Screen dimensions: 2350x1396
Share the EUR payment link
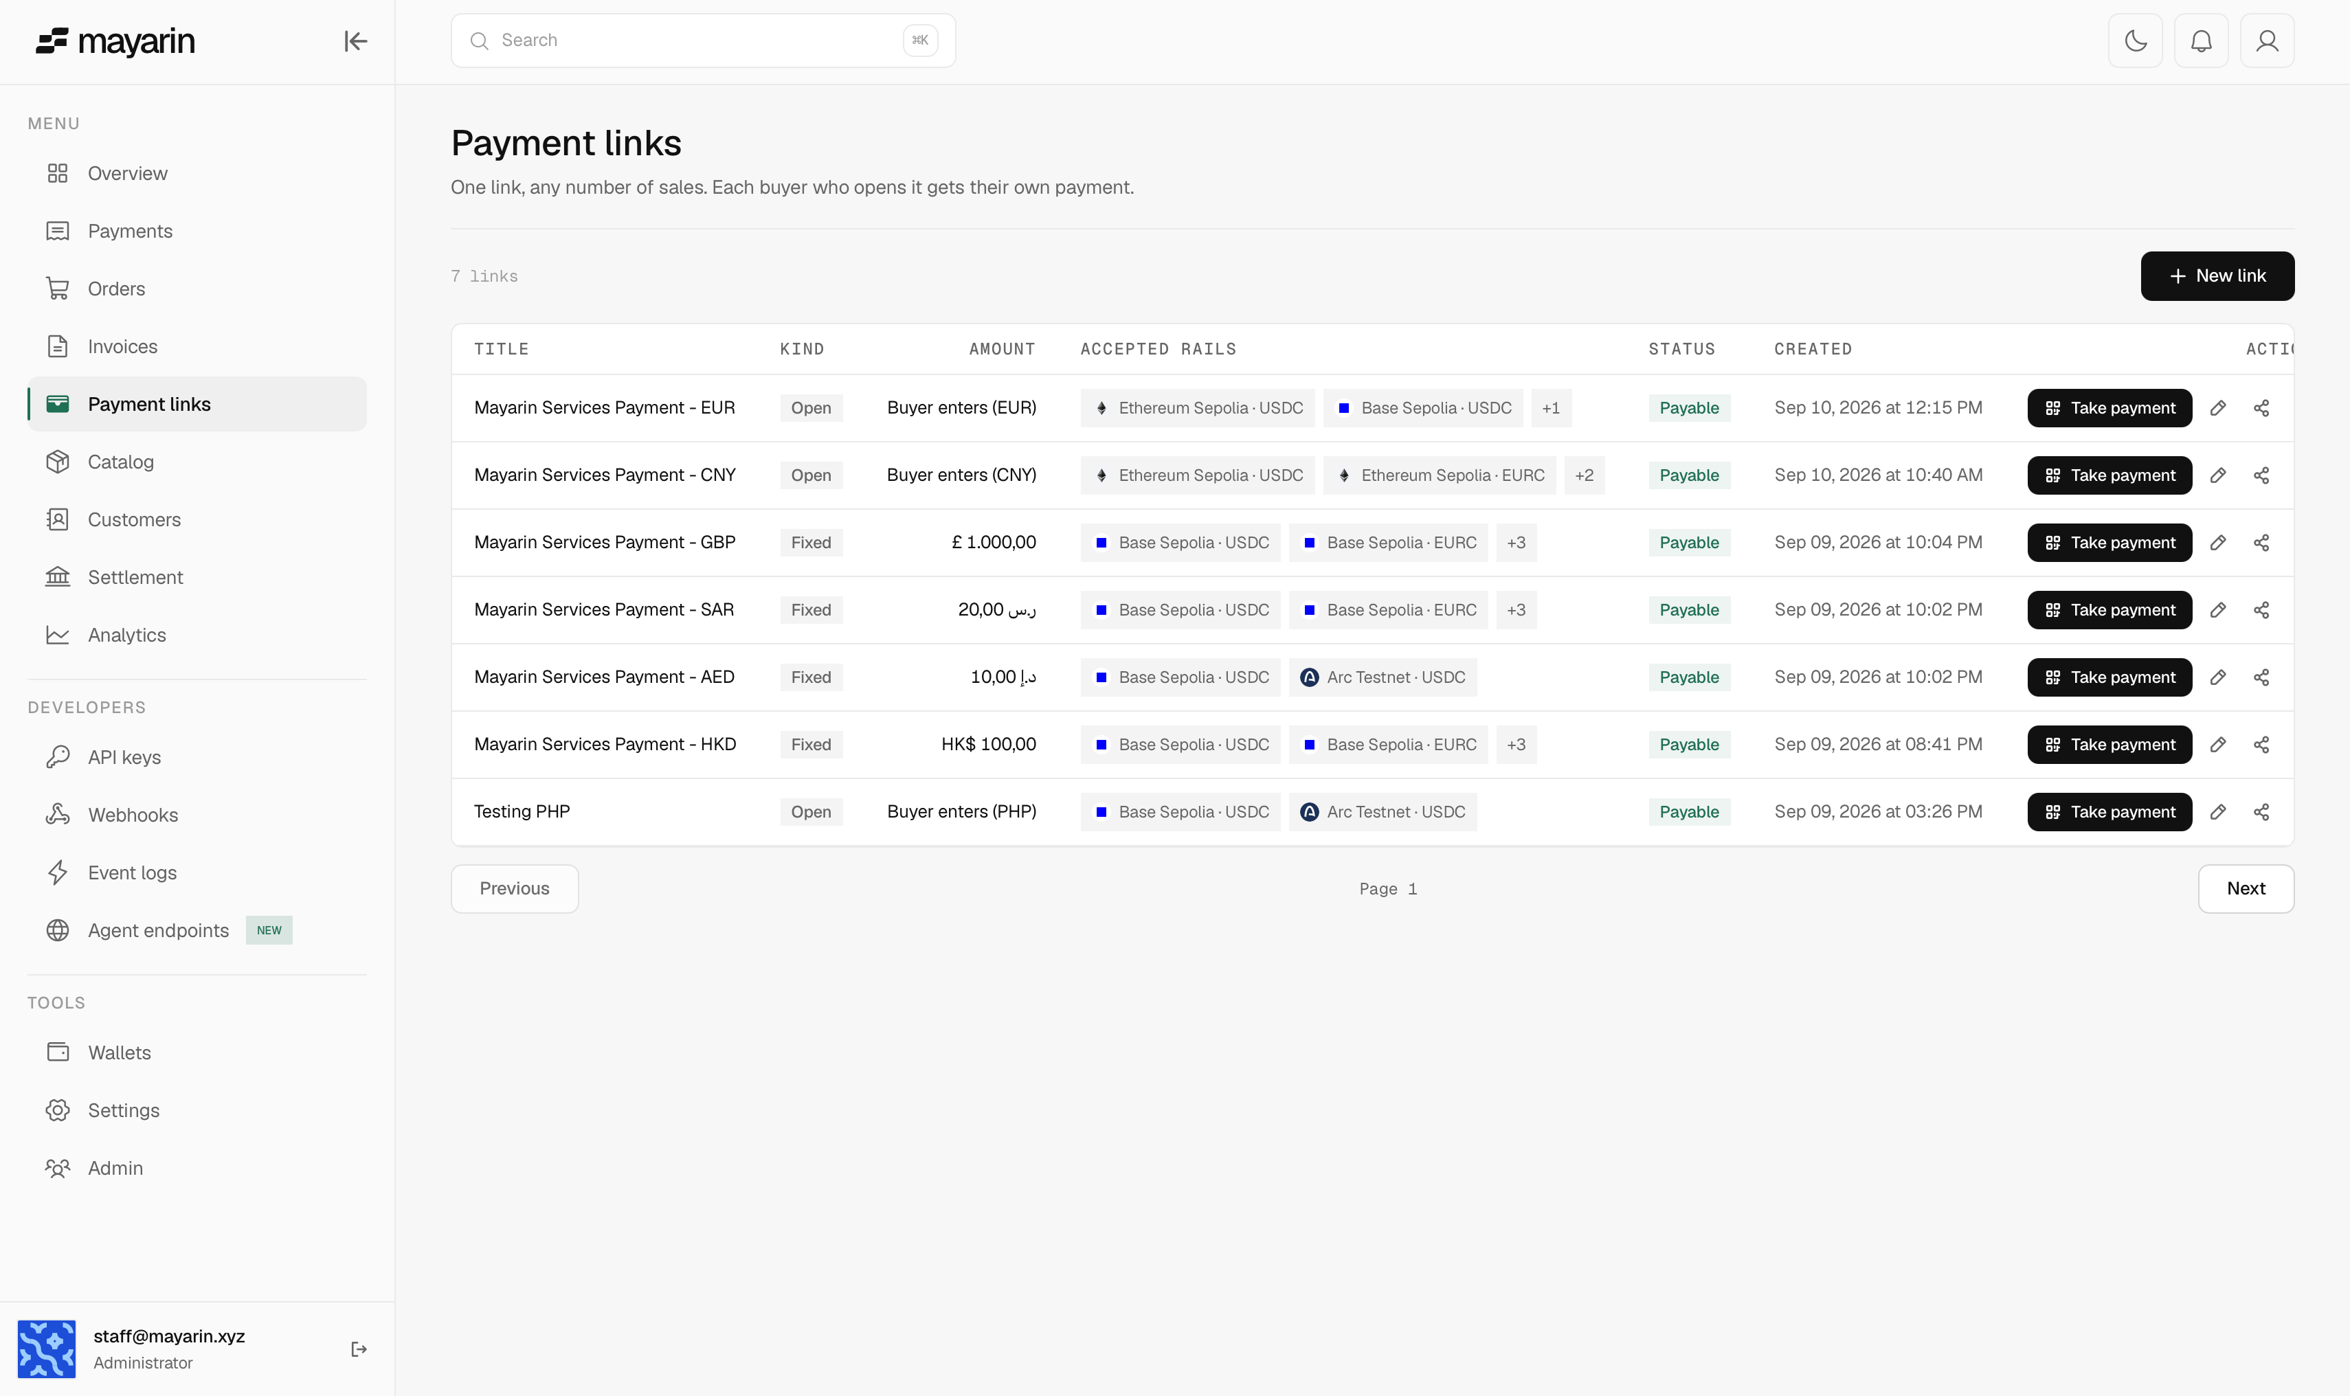pos(2261,408)
